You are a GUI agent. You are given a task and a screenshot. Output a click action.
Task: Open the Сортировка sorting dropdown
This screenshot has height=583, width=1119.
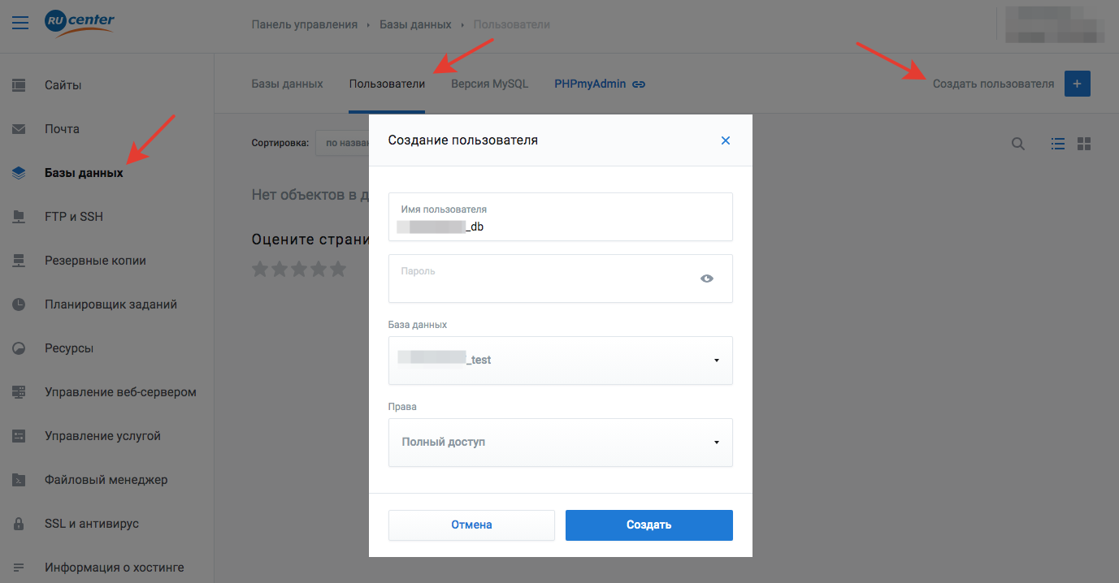(x=342, y=143)
